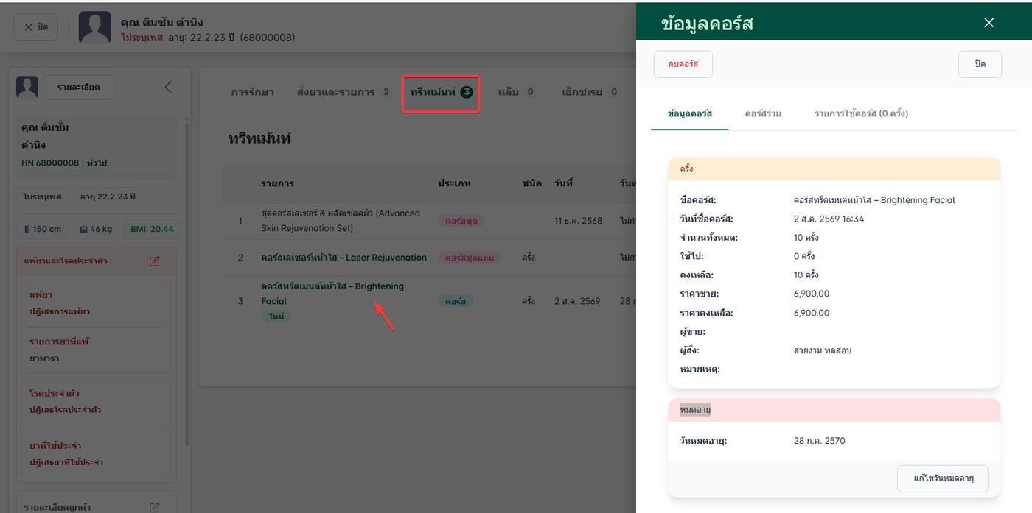Select the ทรีทเม้นท์ tab

point(441,93)
